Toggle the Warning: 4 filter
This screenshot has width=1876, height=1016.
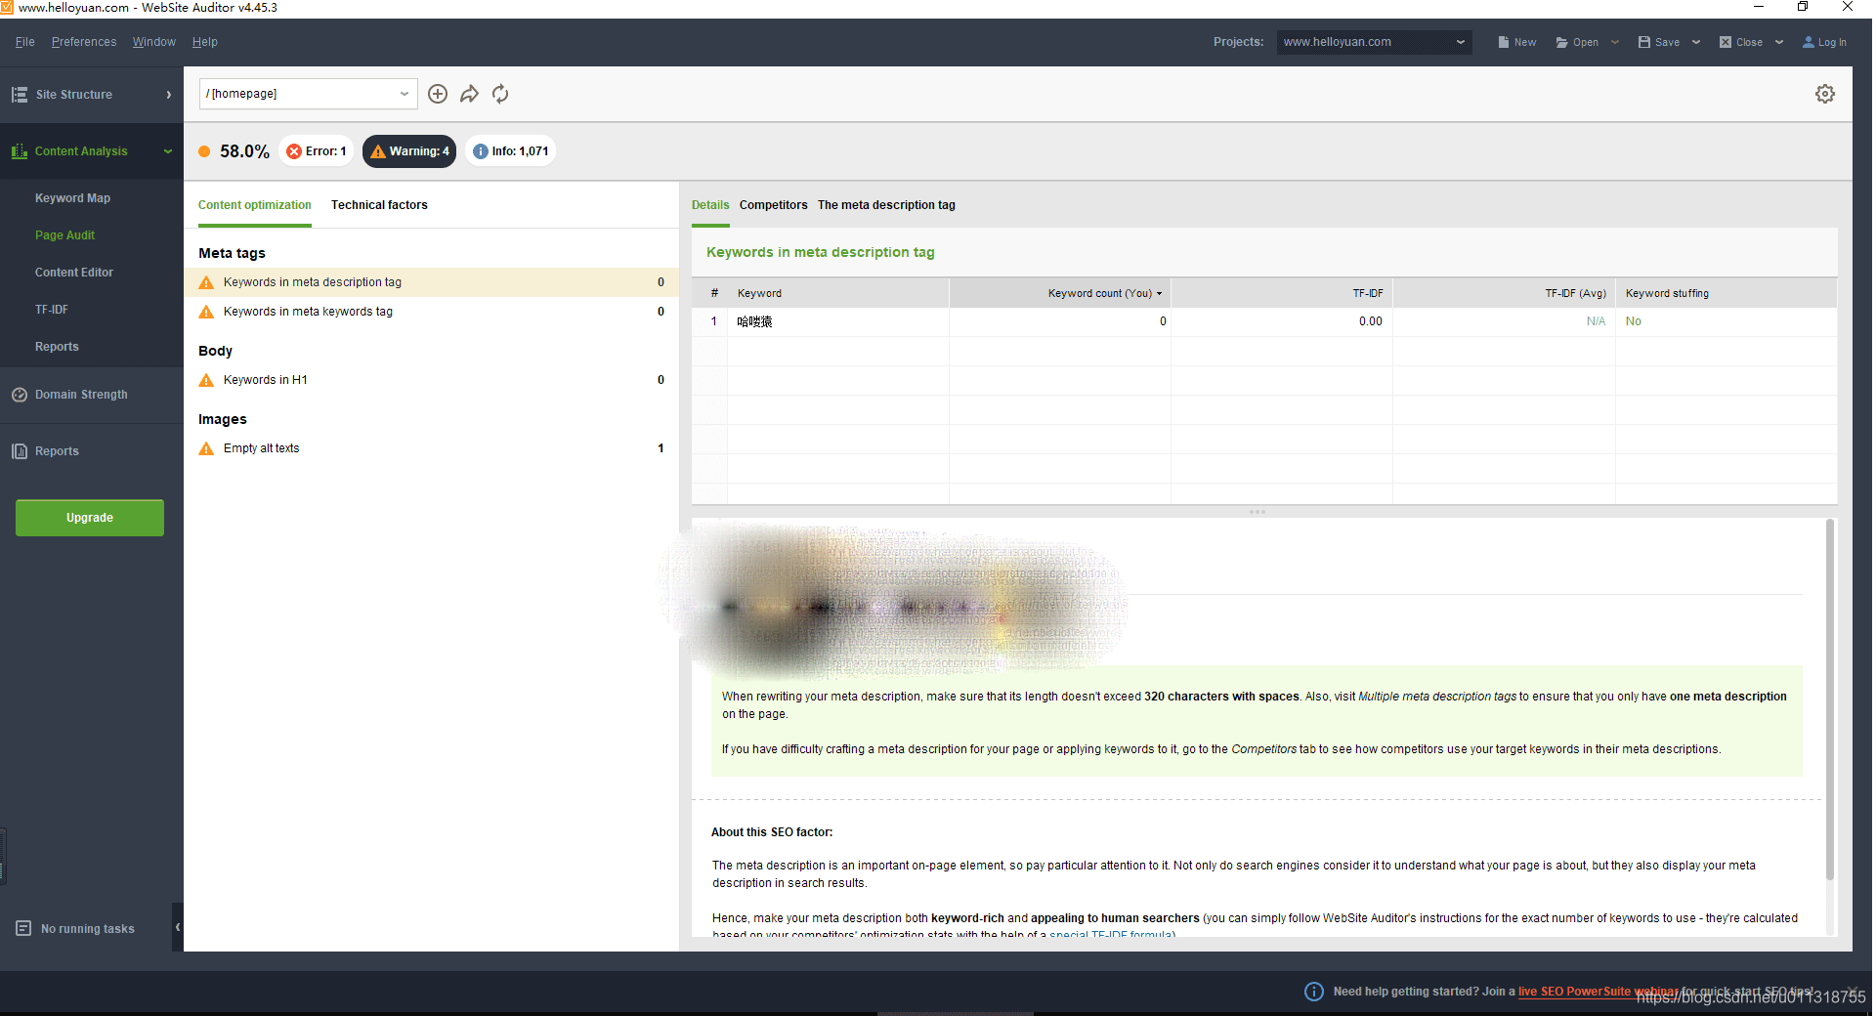pyautogui.click(x=409, y=151)
